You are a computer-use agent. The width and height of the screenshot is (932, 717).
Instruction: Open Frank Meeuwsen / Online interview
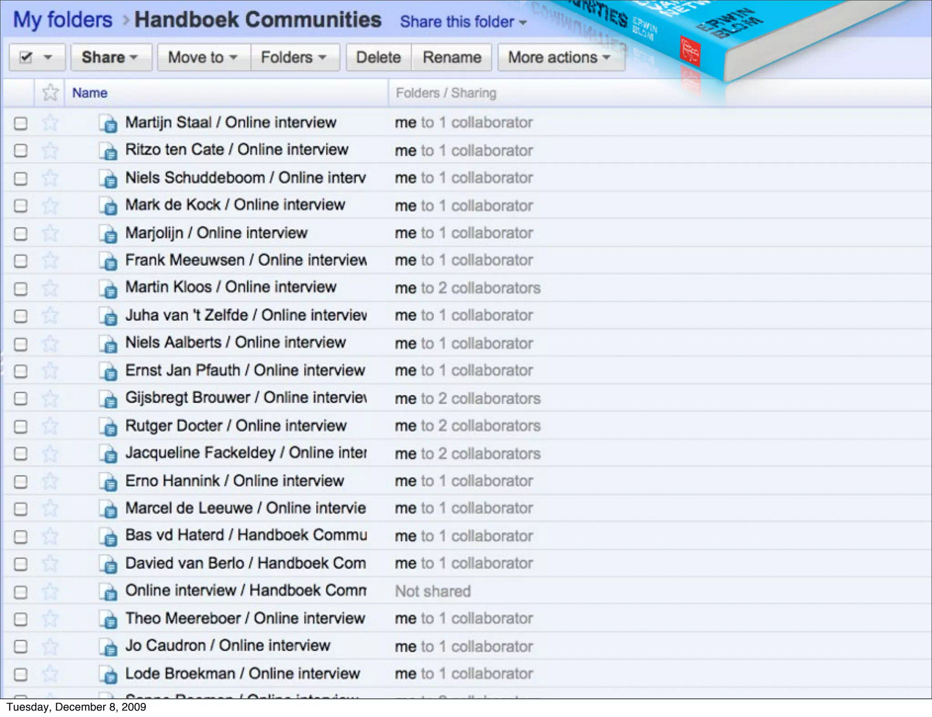coord(246,260)
